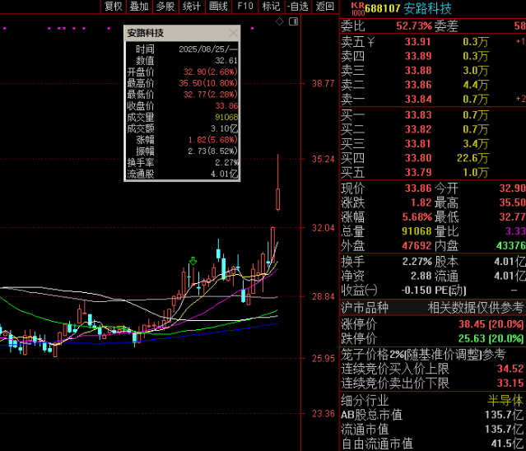The image size is (526, 451).
Task: Select sell price lower limit 33.15
Action: (x=510, y=383)
